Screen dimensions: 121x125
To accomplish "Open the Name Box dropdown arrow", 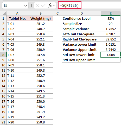I will tap(26, 6).
